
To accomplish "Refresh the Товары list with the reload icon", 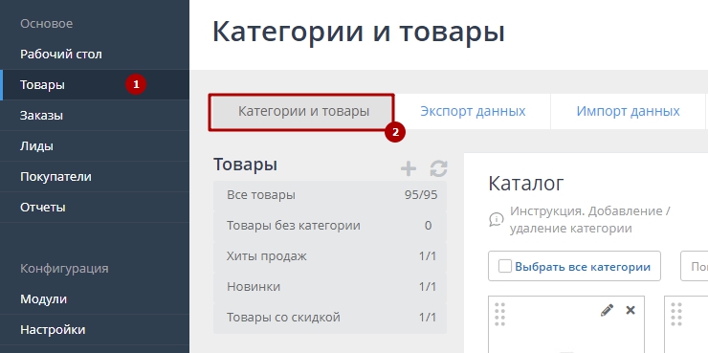I will [438, 168].
